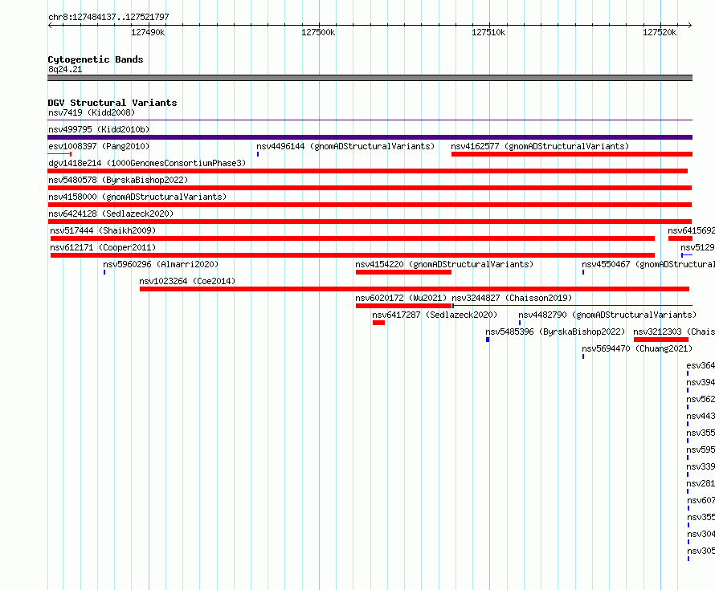
Task: Click the truncated nsv304 variant label
Action: 701,534
